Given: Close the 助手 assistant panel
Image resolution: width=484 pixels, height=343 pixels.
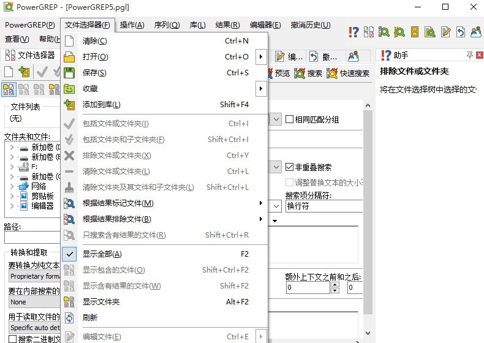Looking at the screenshot, I should [479, 55].
